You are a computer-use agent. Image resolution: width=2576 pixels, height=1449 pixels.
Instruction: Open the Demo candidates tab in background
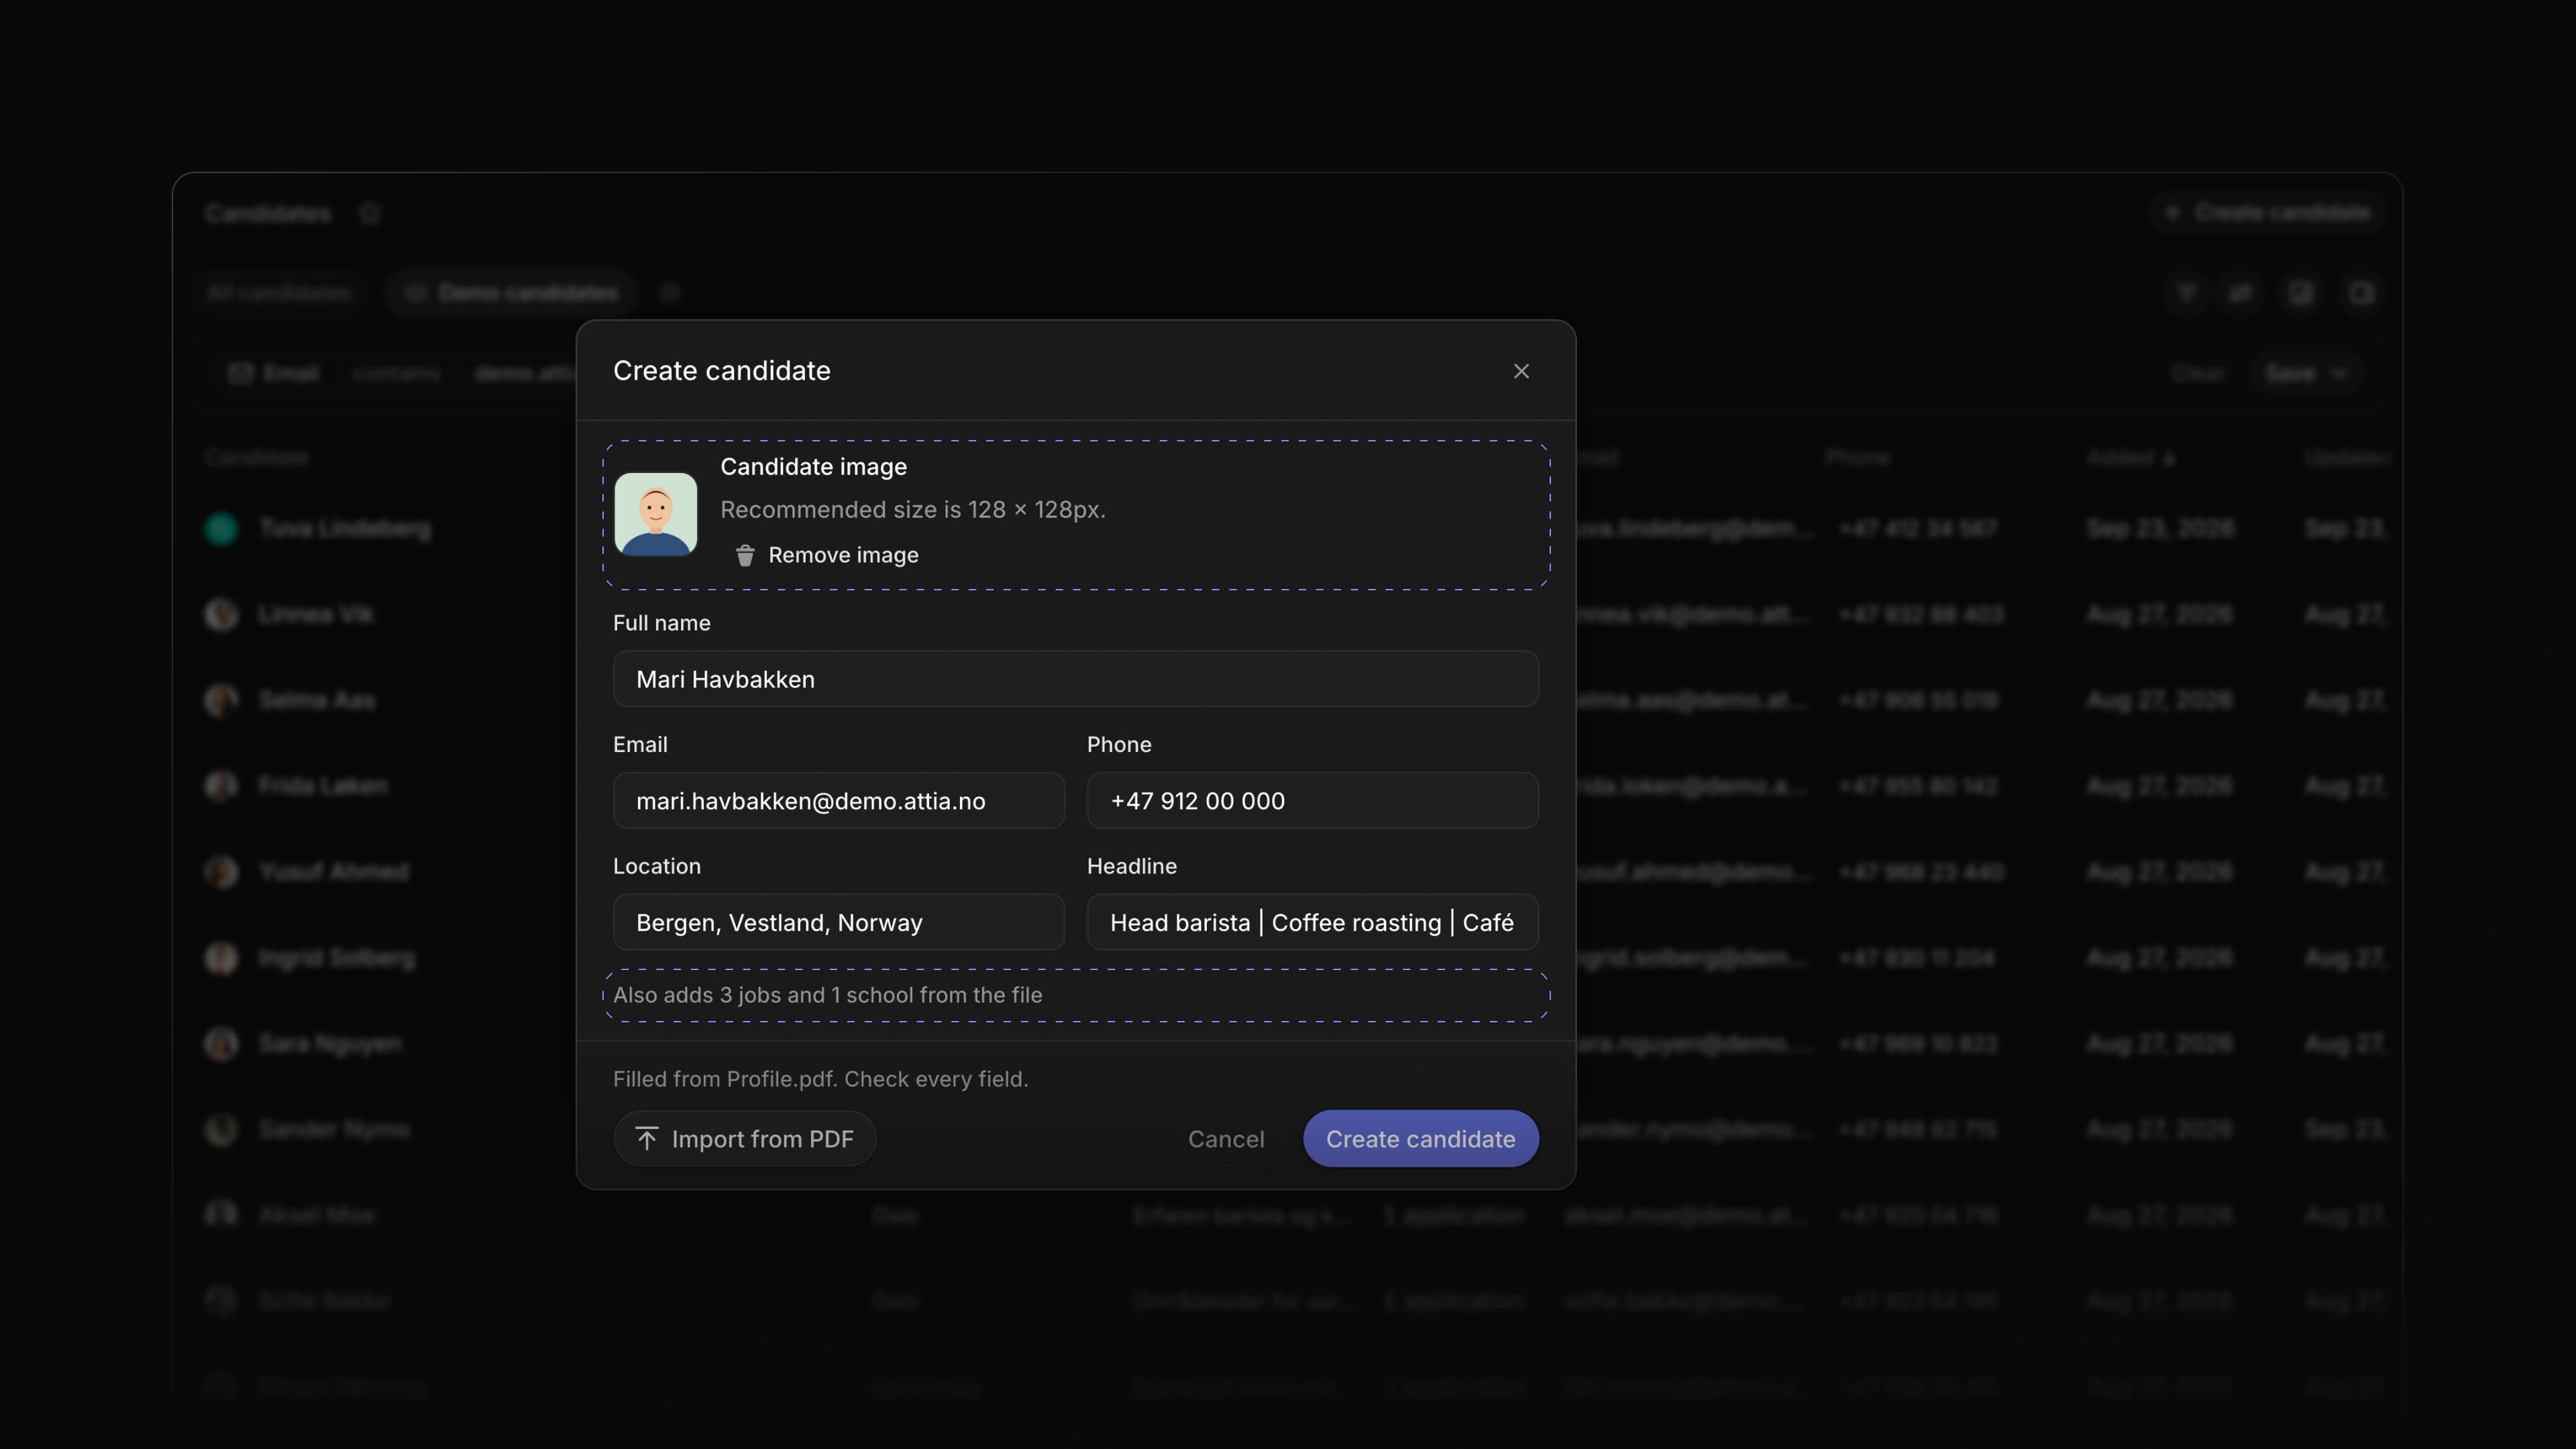coord(512,293)
